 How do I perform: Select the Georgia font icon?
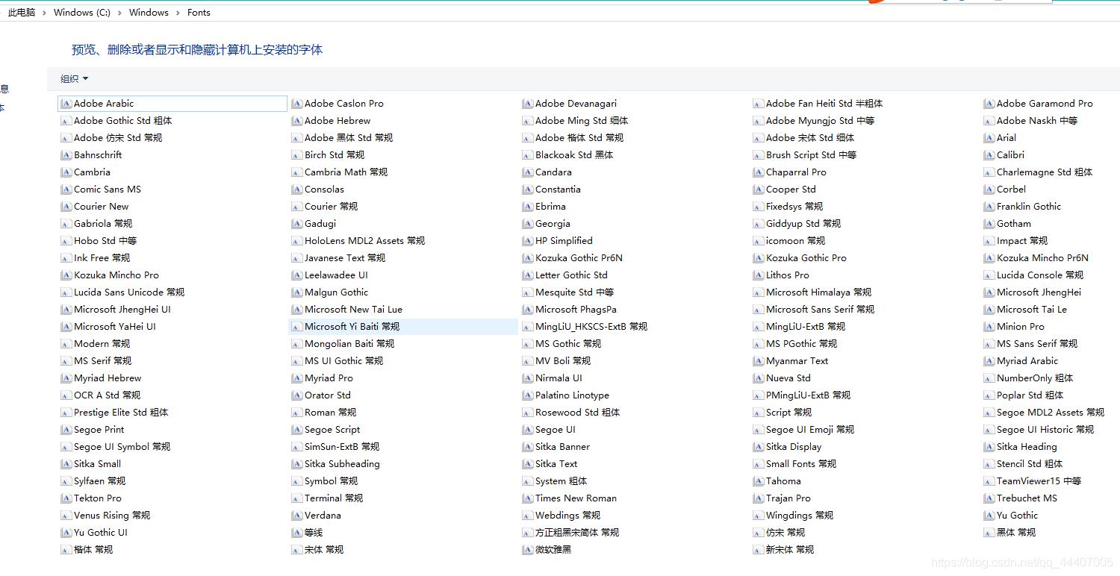(x=527, y=224)
